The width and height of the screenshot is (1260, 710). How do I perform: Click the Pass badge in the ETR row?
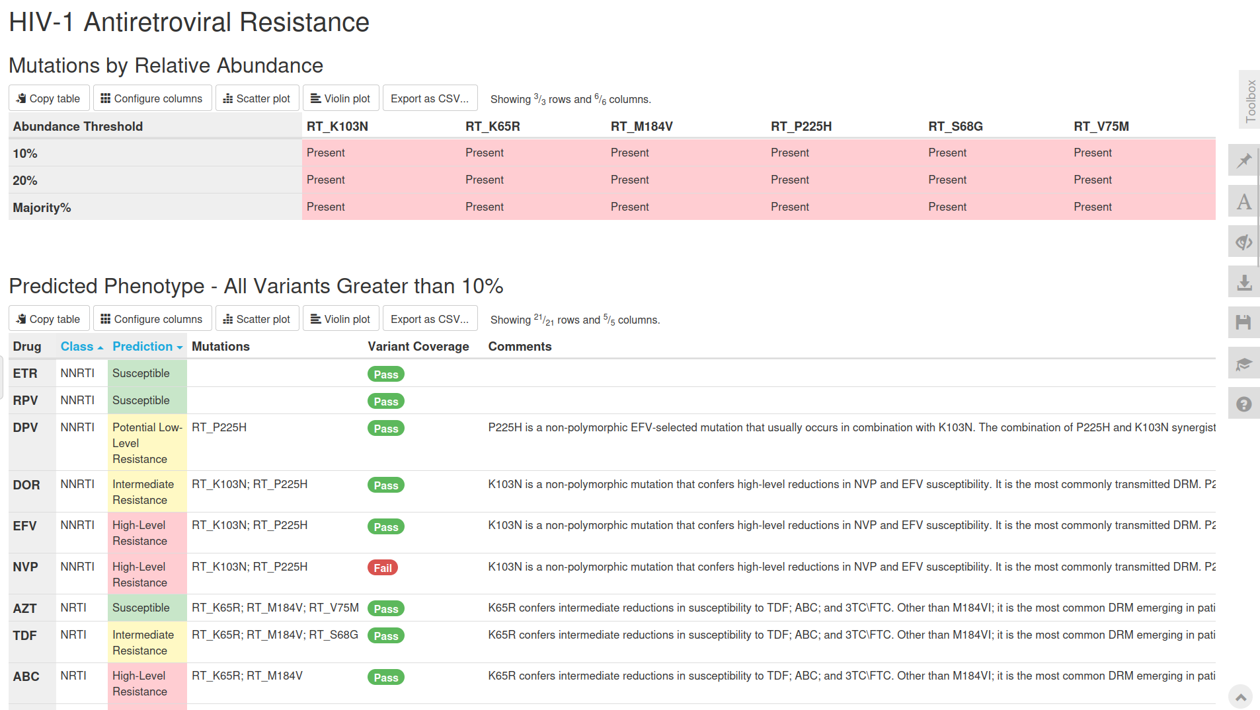click(386, 374)
